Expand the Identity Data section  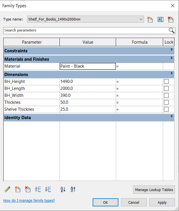coord(171,116)
